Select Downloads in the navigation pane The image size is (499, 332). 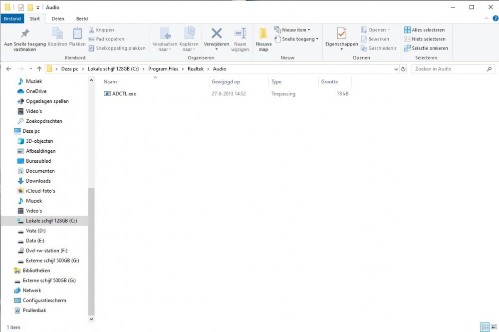point(38,181)
